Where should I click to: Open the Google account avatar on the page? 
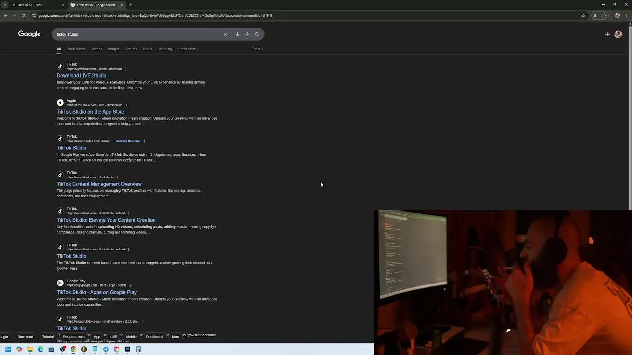coord(618,34)
